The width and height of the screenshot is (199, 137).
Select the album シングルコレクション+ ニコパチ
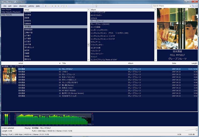(122, 36)
